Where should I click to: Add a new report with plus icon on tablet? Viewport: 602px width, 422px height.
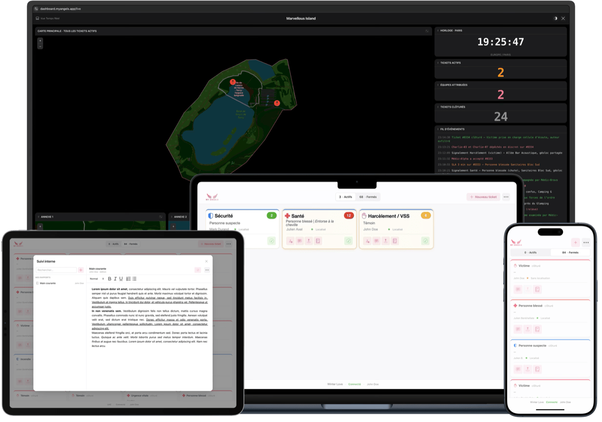click(x=81, y=270)
